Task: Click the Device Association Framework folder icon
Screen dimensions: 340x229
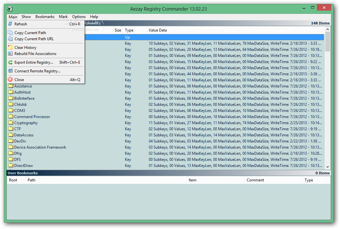Action: click(11, 147)
